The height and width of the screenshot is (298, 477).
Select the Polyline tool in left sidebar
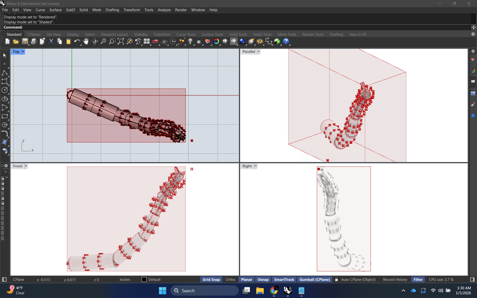(x=5, y=73)
